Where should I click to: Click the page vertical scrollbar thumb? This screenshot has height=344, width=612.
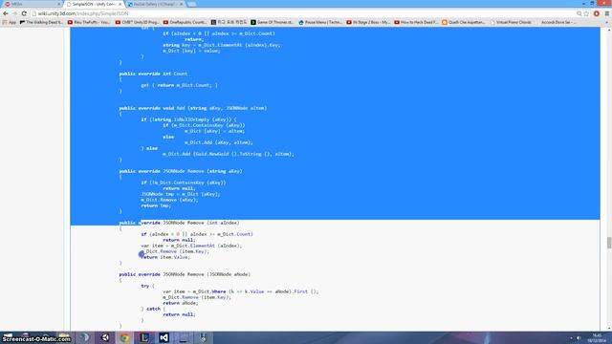[x=608, y=243]
